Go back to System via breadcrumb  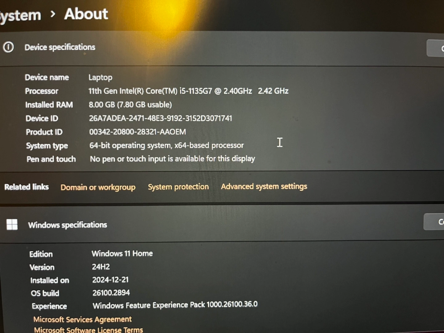pyautogui.click(x=20, y=15)
